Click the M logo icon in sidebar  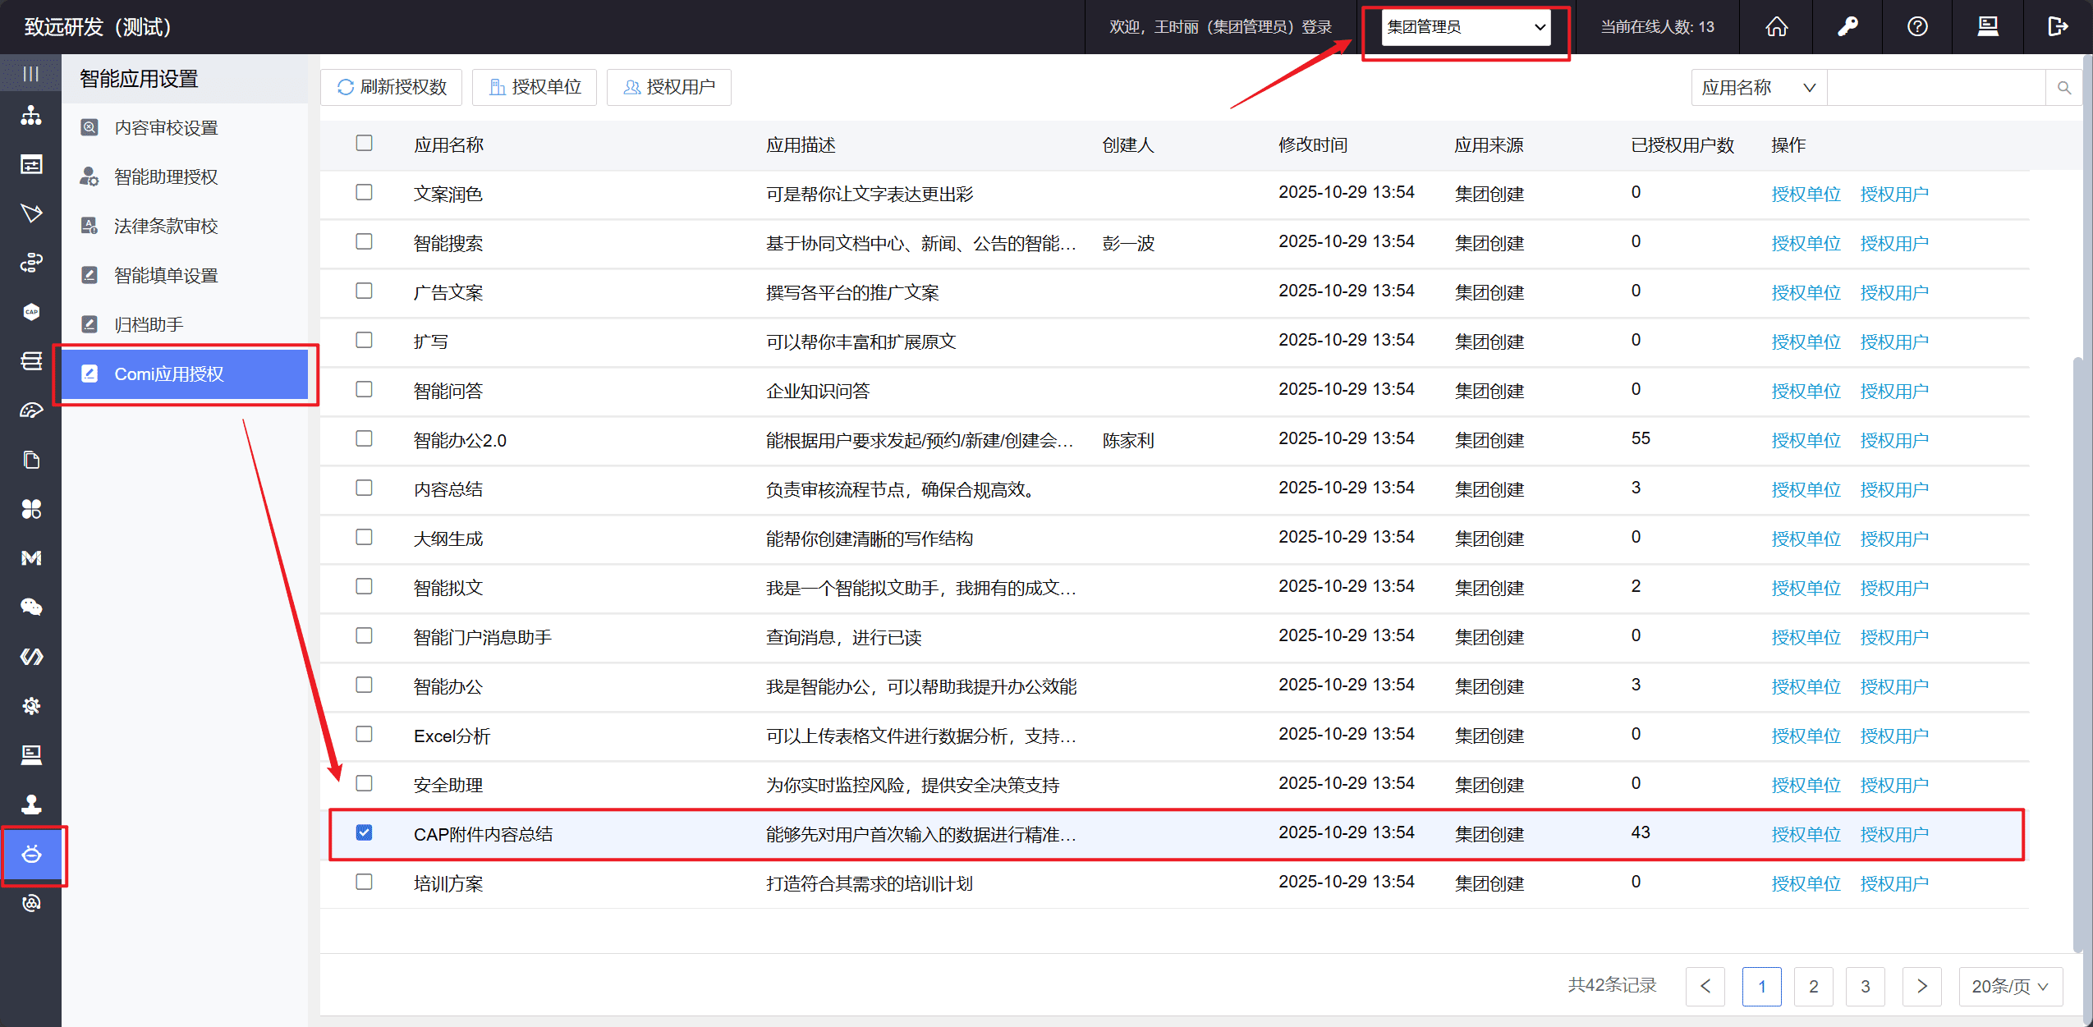31,558
